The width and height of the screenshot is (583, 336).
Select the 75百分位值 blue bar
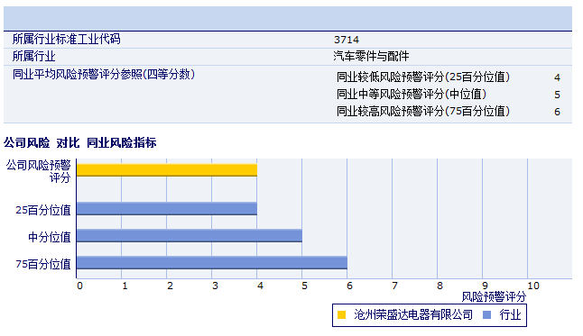pyautogui.click(x=211, y=262)
